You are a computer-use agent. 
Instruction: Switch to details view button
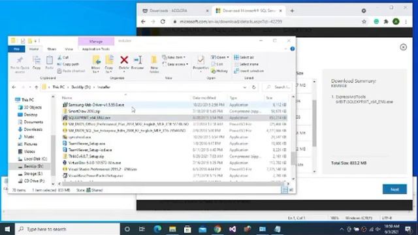285,190
